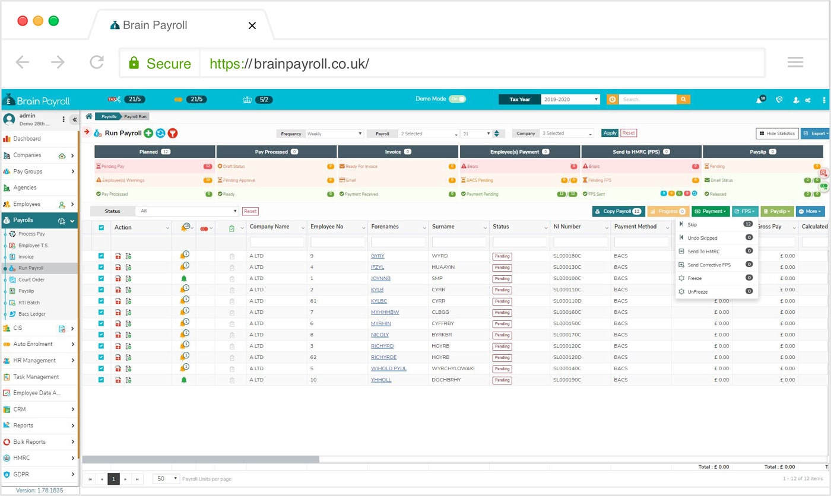The height and width of the screenshot is (496, 831).
Task: Click the CIS add document icon in sidebar
Action: click(x=62, y=329)
